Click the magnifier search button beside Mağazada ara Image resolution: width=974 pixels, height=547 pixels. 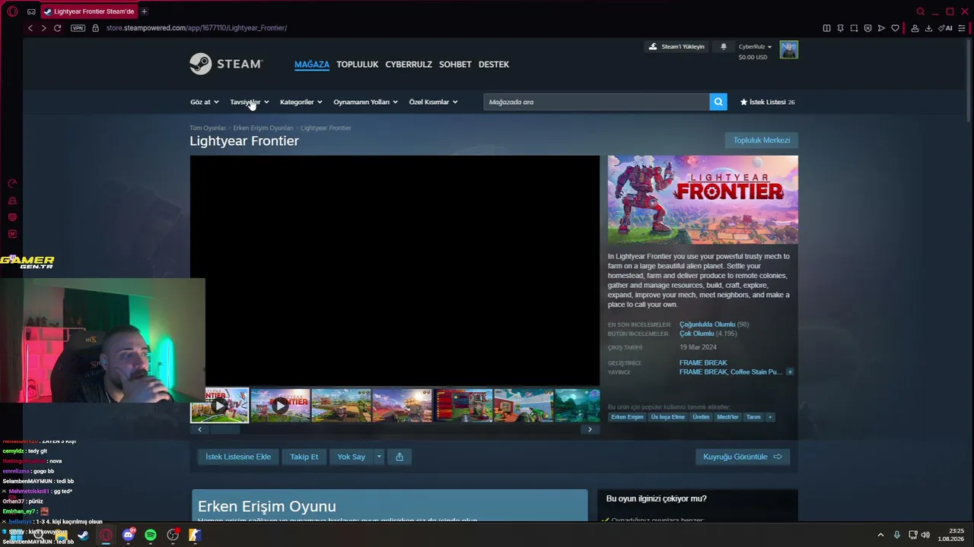(x=718, y=102)
